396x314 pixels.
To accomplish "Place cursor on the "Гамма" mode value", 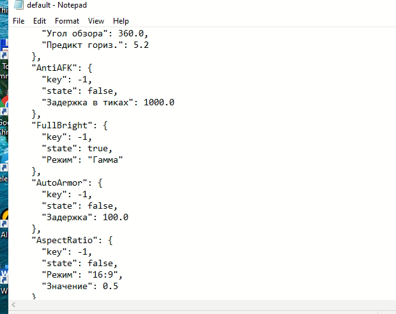I will 105,160.
